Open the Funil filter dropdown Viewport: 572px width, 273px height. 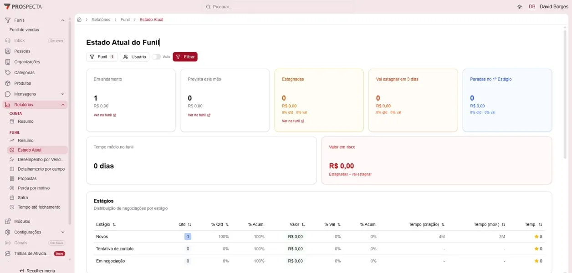tap(102, 57)
